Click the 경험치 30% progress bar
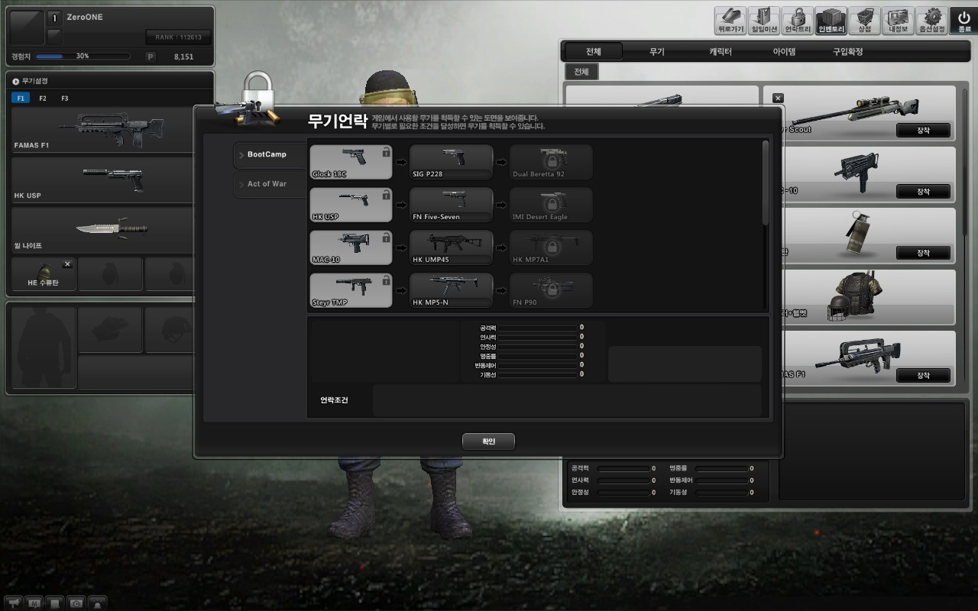The width and height of the screenshot is (978, 611). 83,57
